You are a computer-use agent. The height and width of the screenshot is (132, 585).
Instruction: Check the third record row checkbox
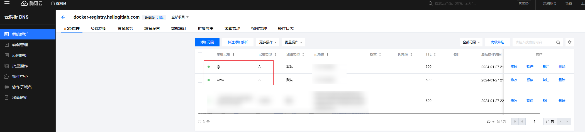click(200, 101)
